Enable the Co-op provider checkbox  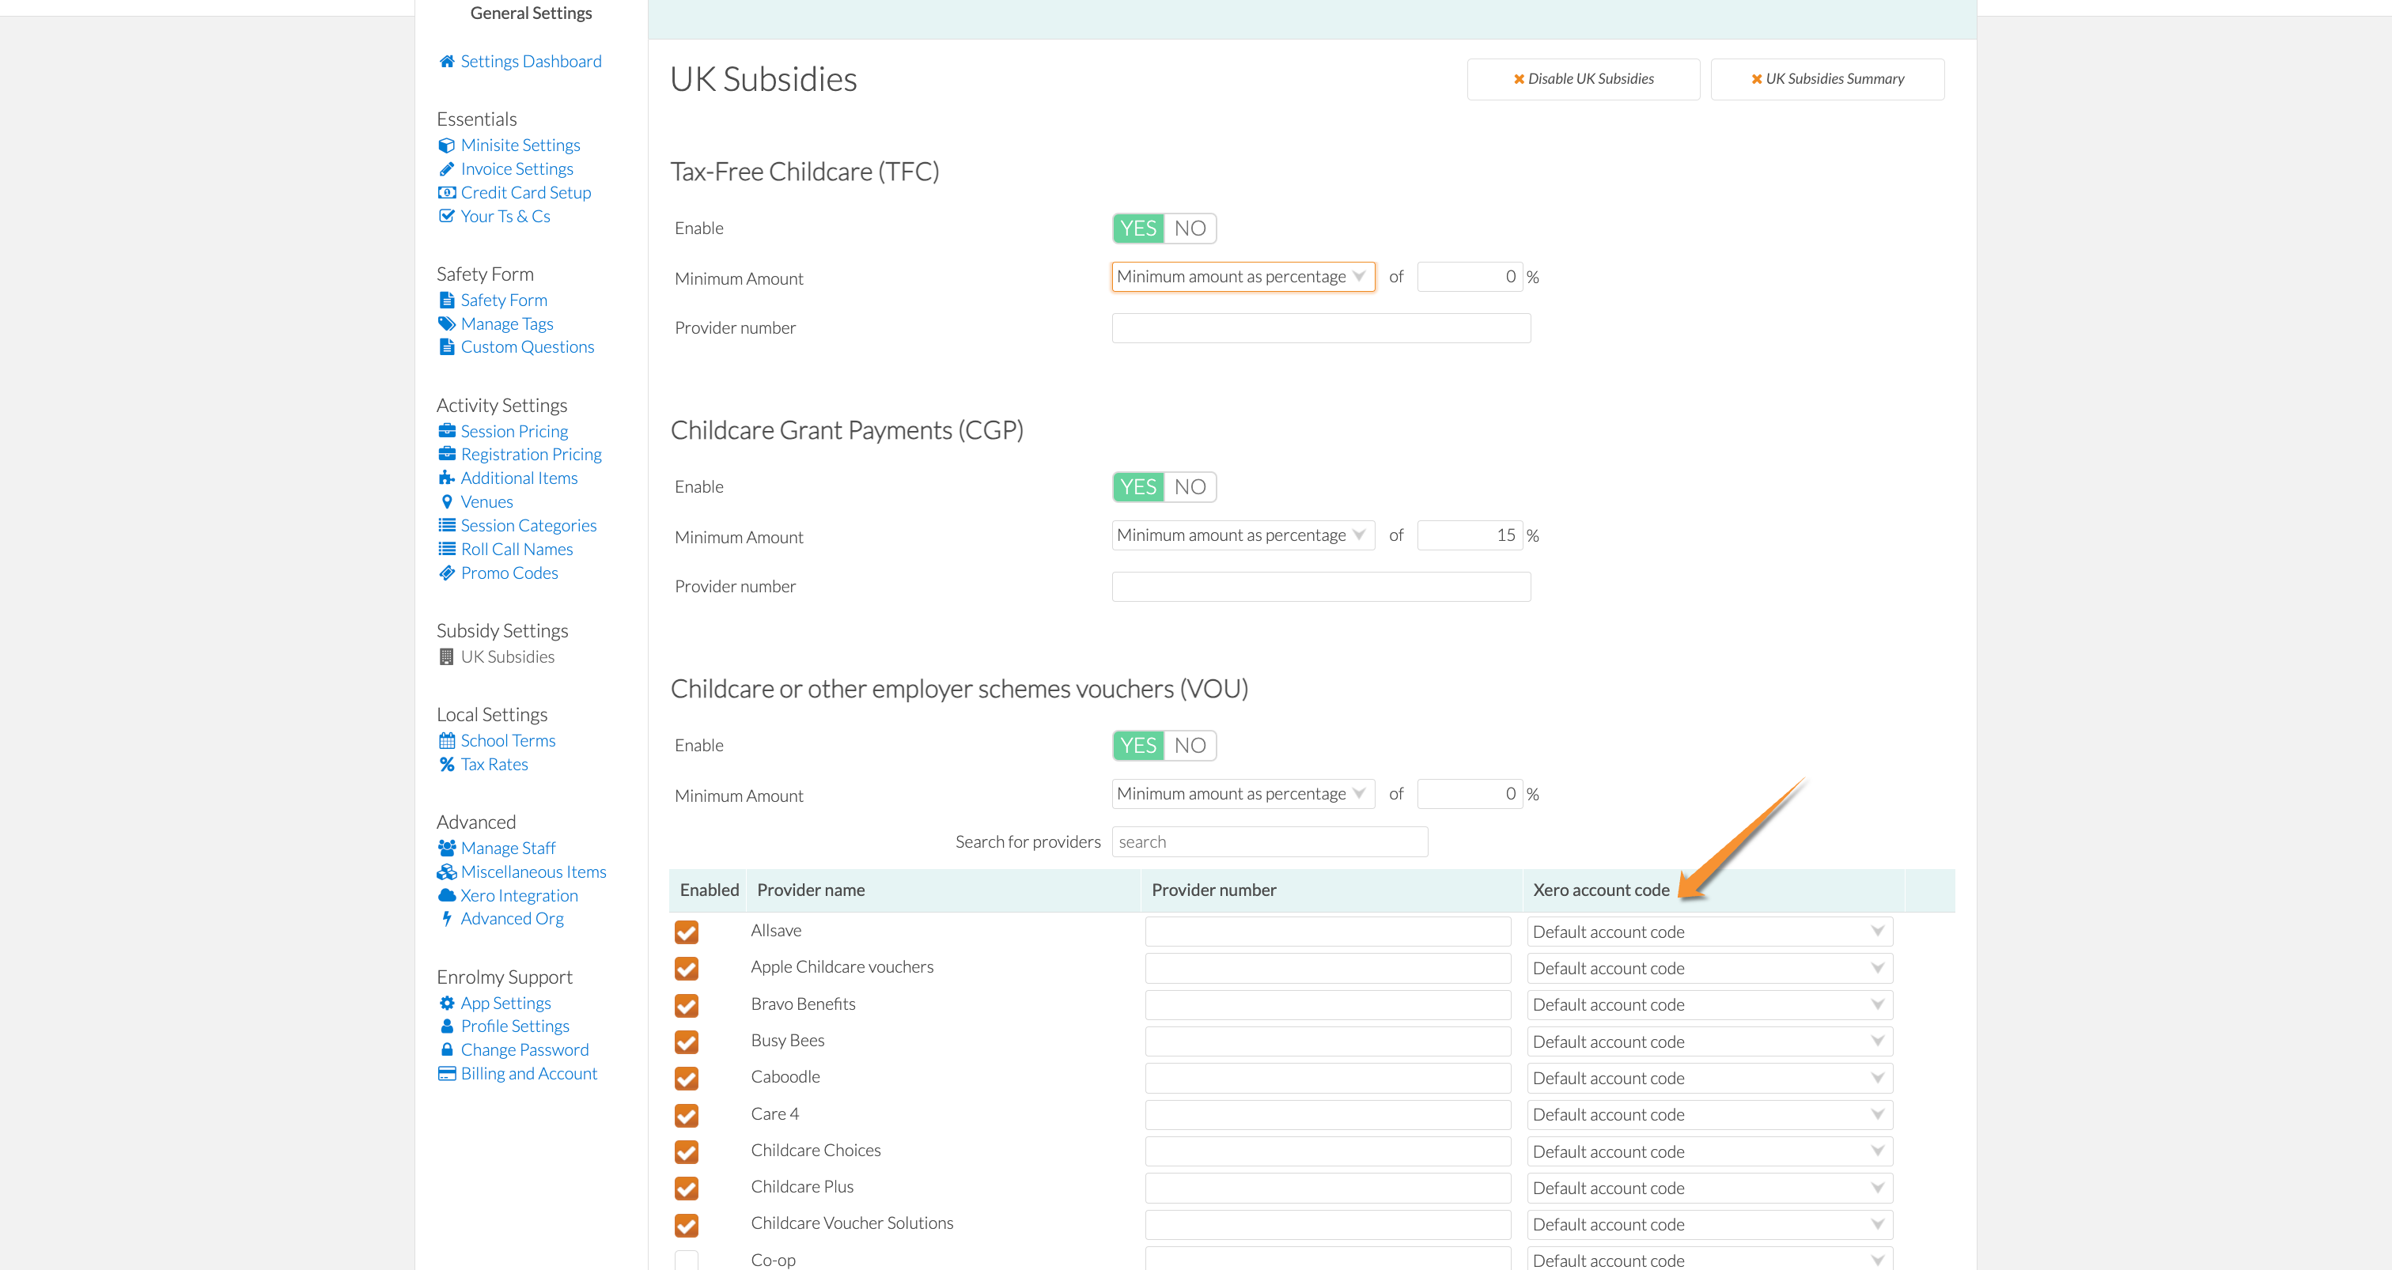(687, 1261)
